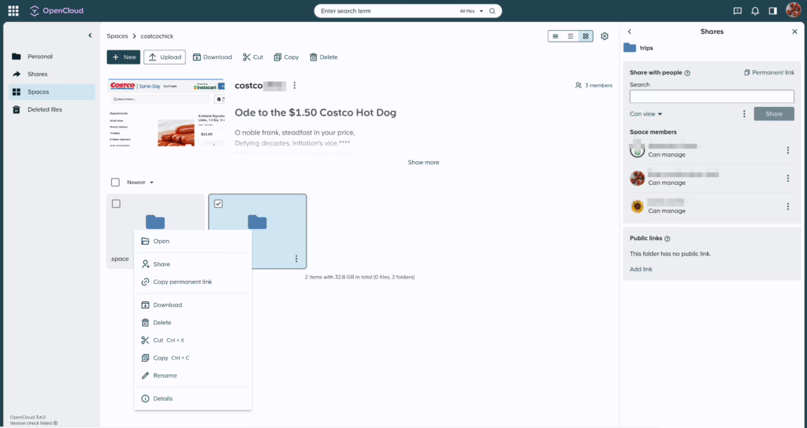This screenshot has width=807, height=428.
Task: Choose Delete in context menu
Action: coord(193,323)
